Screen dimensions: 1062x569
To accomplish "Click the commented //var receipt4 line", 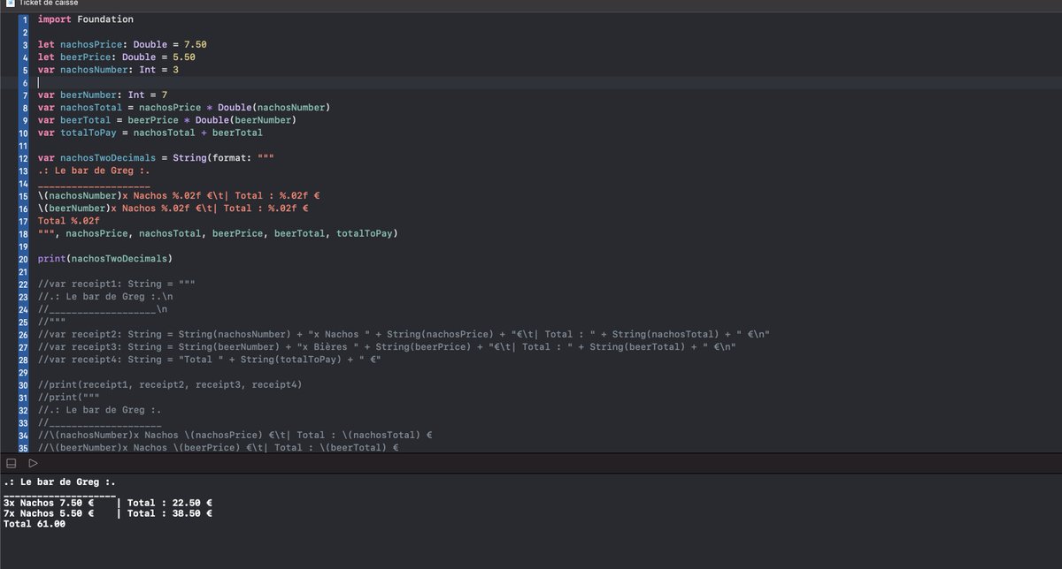I will point(210,360).
